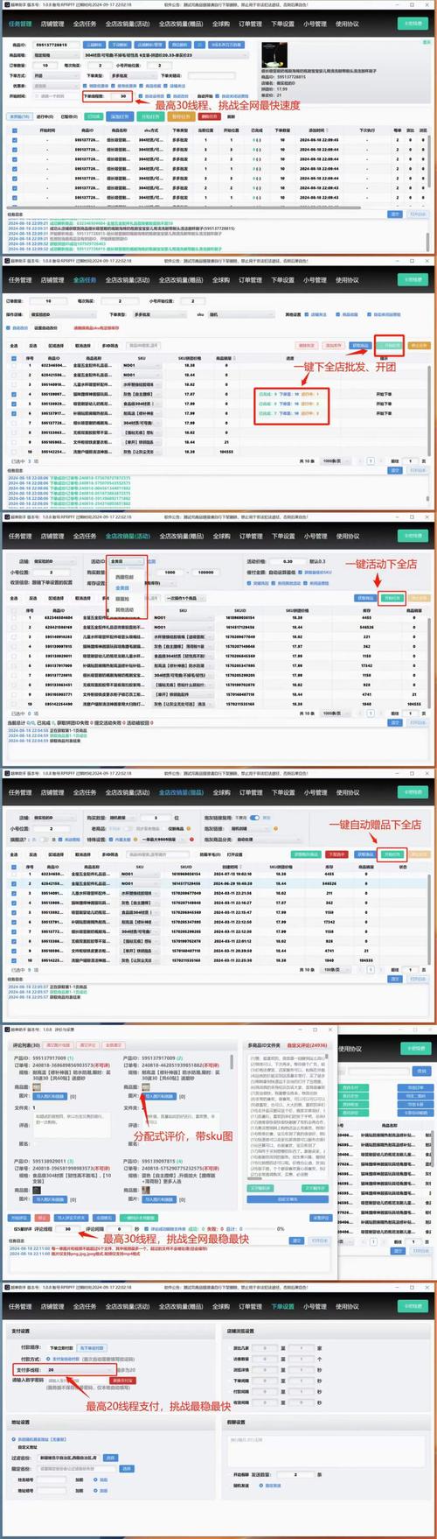This screenshot has width=437, height=1539.
Task: Select the highlighted 全店任务 tab
Action: point(85,280)
